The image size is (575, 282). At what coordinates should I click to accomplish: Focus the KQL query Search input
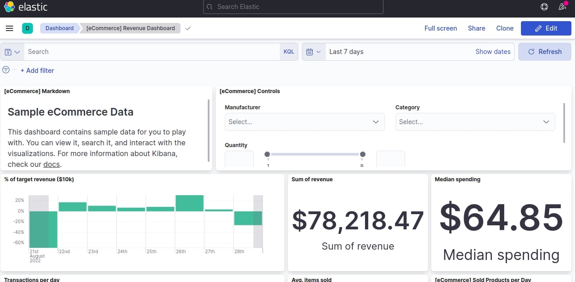(152, 52)
